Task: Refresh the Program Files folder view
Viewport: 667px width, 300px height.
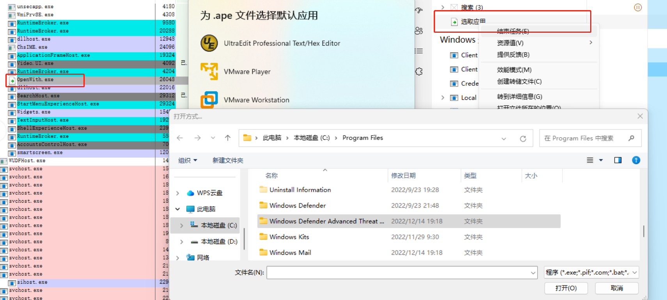Action: (523, 138)
